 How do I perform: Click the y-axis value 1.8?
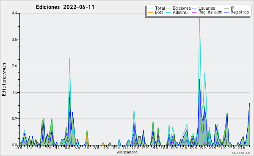[x=14, y=92]
